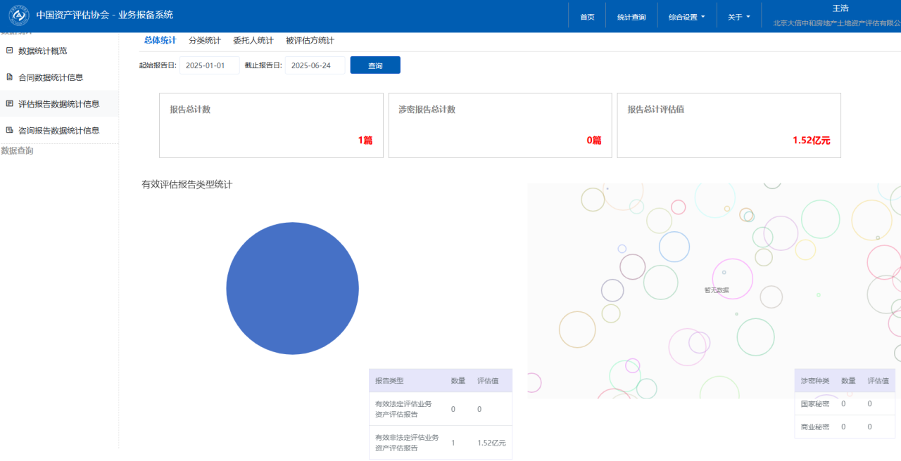Click the 起始报告日 date field
The width and height of the screenshot is (901, 461).
point(209,65)
